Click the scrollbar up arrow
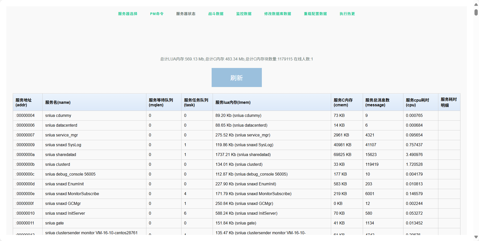479x241 pixels. click(476, 5)
